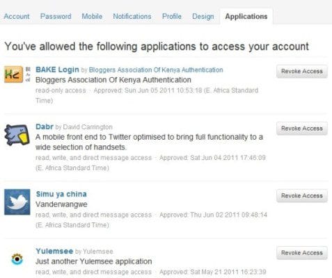332x278 pixels.
Task: Open the BAKE Login application link
Action: pyautogui.click(x=57, y=69)
